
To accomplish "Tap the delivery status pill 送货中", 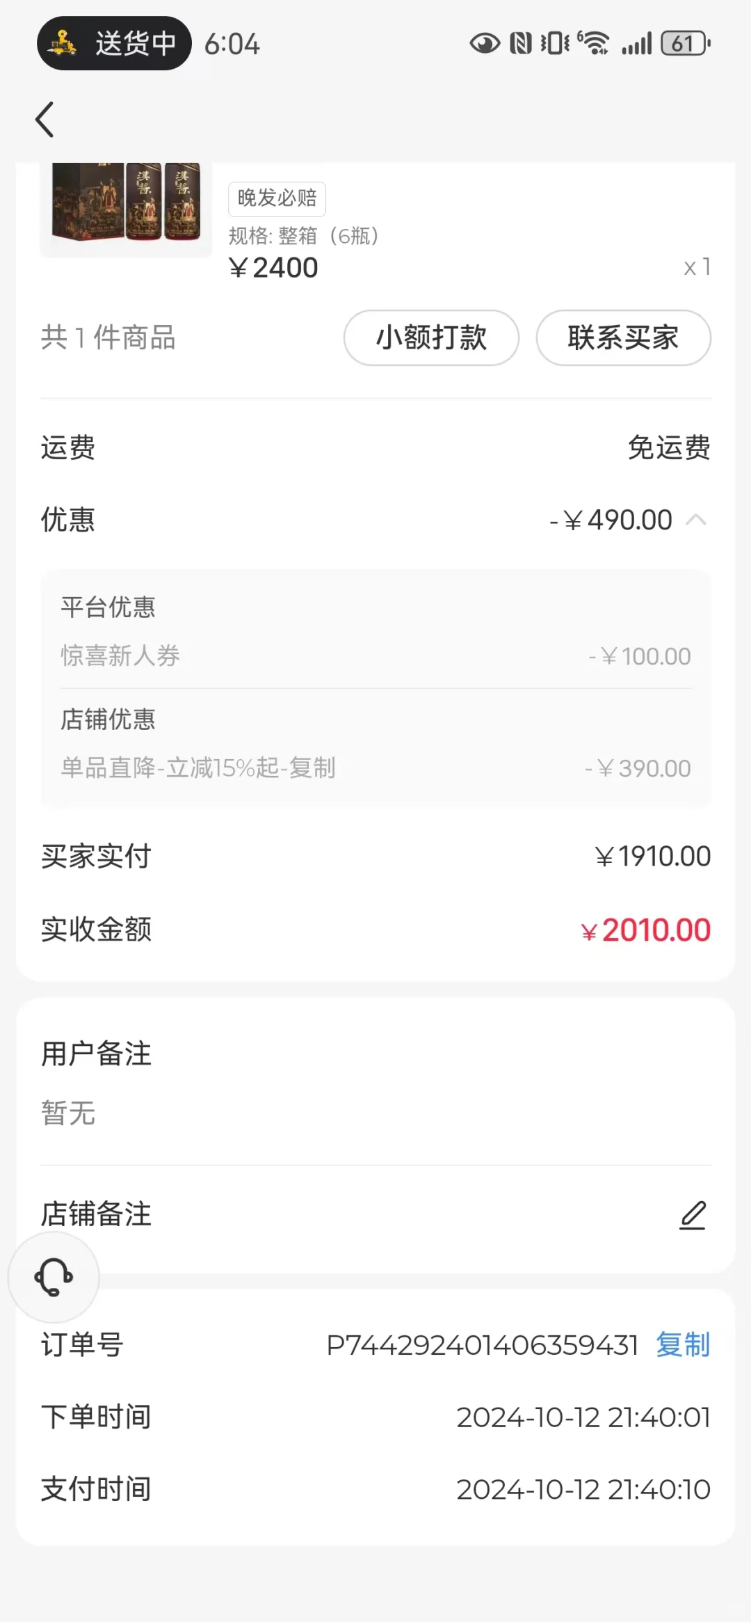I will point(114,44).
